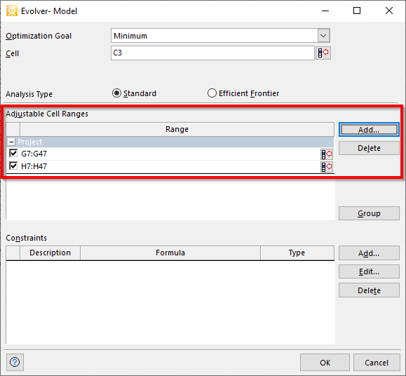Add a new adjustable cell range
This screenshot has width=406, height=376.
(369, 130)
